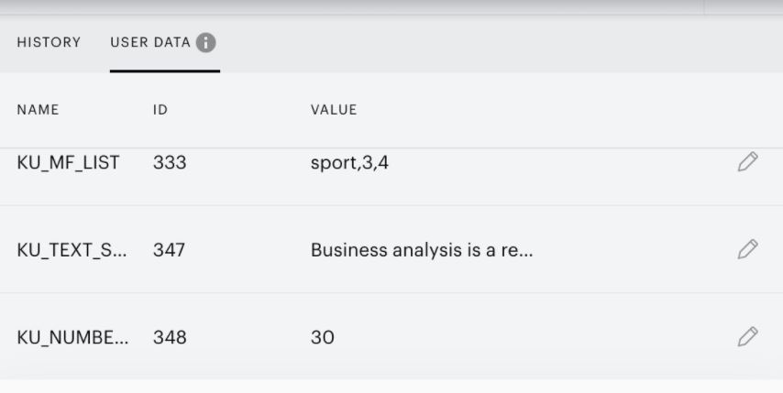Click the value "sport,3,4"

[x=349, y=162]
